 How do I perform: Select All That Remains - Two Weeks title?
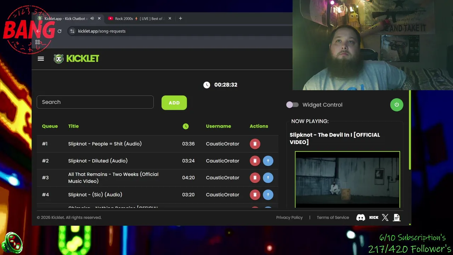(113, 178)
